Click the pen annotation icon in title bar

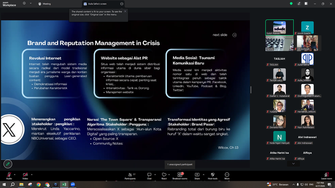coord(299,4)
